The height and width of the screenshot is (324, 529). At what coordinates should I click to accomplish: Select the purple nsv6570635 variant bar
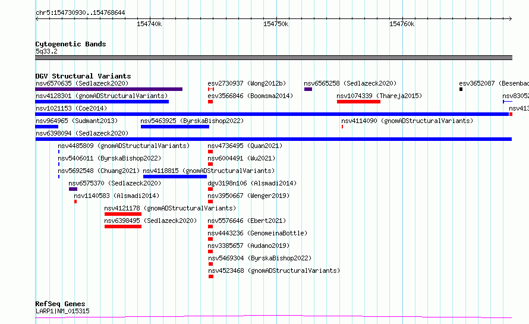(109, 89)
